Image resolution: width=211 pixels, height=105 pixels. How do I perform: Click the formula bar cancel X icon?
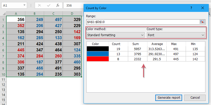(x=40, y=5)
